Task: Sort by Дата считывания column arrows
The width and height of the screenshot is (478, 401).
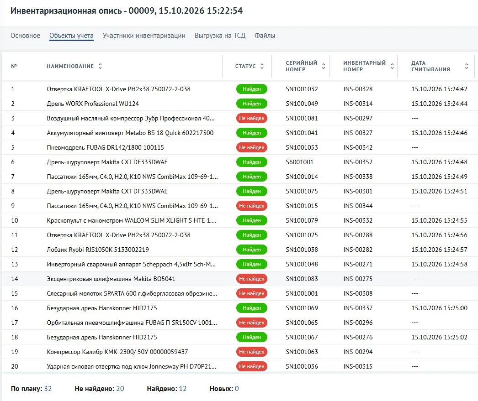Action: (x=467, y=66)
